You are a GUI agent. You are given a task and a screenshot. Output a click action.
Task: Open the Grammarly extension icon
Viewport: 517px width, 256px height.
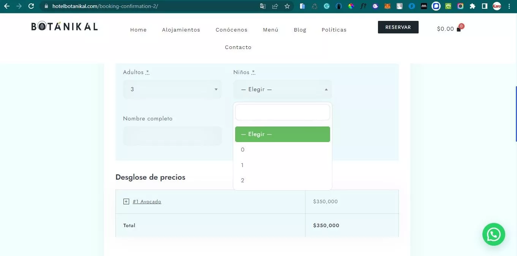326,6
